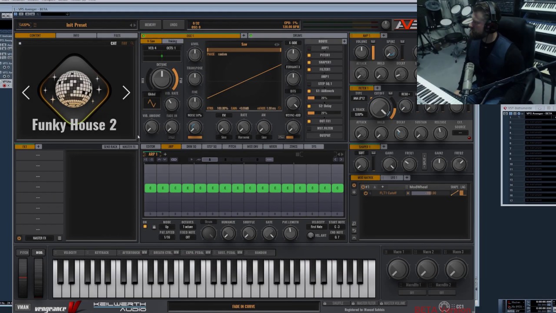Click the arp pattern play arrow
This screenshot has height=313, width=556.
point(191,160)
